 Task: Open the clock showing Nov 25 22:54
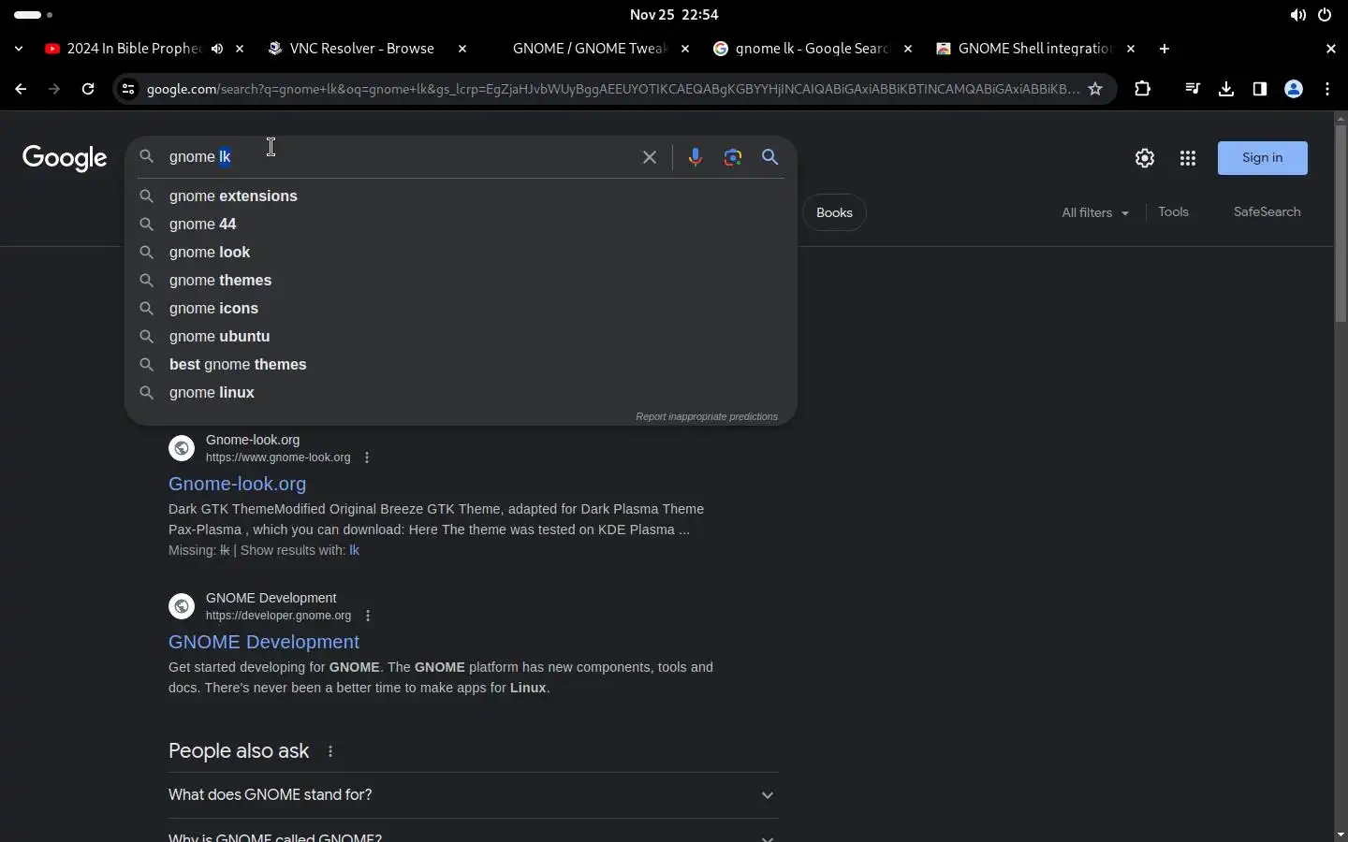point(674,15)
